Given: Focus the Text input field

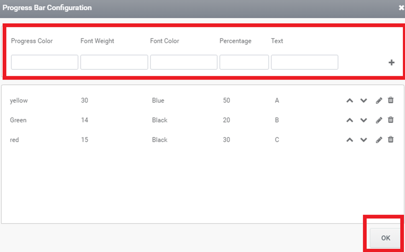Looking at the screenshot, I should [x=305, y=62].
